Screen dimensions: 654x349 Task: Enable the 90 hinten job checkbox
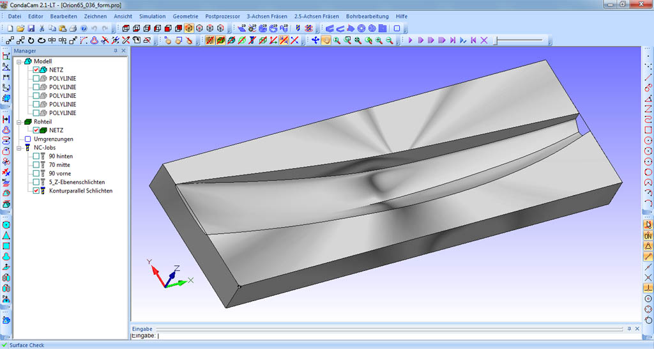point(36,156)
